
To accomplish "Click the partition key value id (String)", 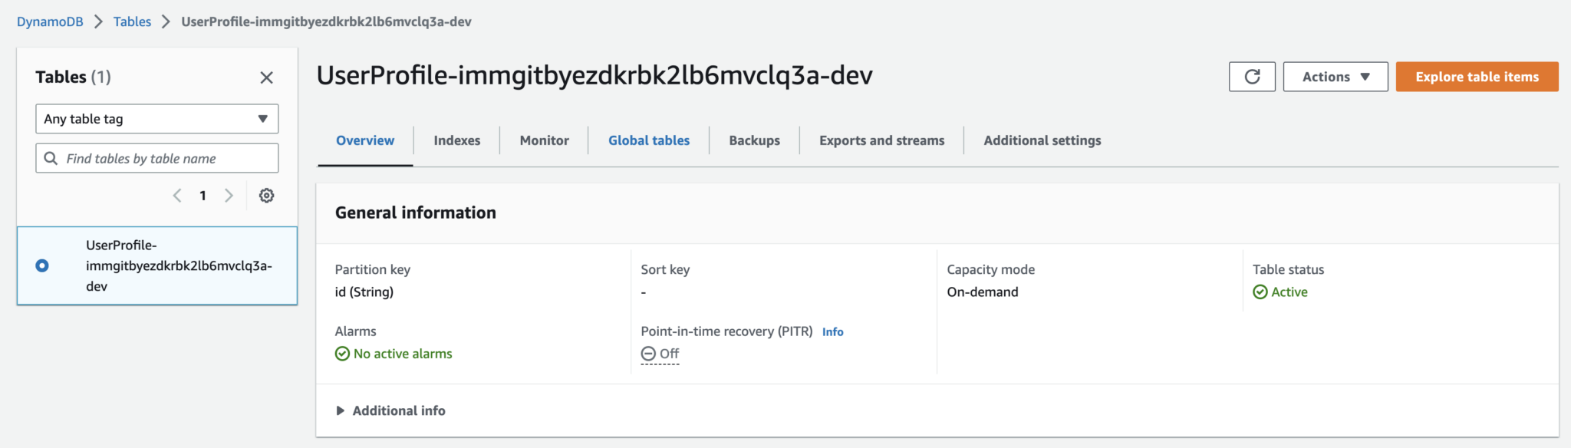I will (x=364, y=292).
